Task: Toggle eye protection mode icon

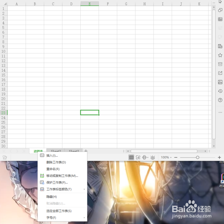Action: click(153, 157)
